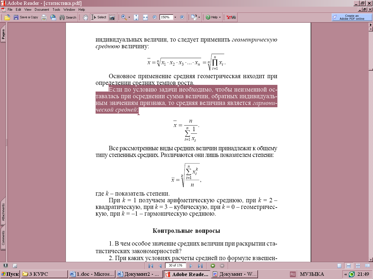Open the View menu
This screenshot has width=373, height=279.
(28, 10)
